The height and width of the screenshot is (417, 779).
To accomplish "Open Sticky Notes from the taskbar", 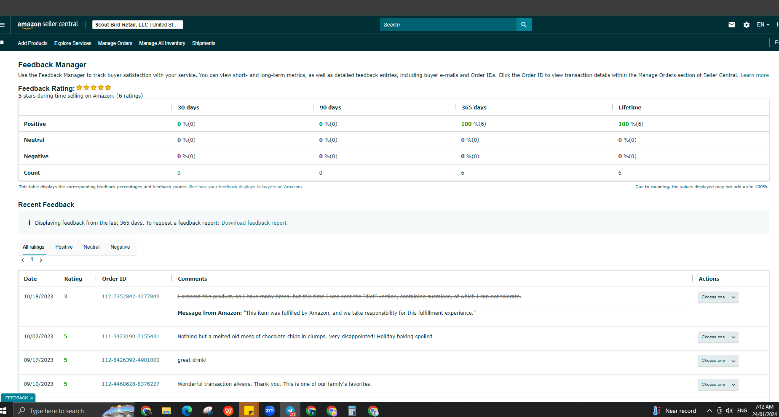I will tap(249, 410).
